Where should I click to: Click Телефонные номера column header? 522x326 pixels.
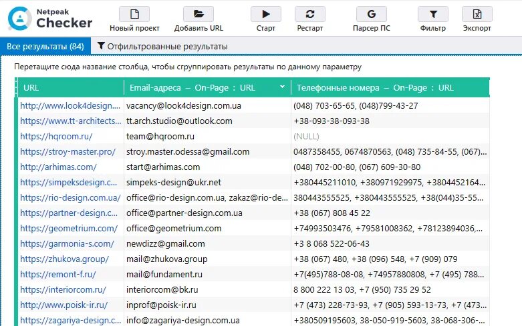click(390, 87)
